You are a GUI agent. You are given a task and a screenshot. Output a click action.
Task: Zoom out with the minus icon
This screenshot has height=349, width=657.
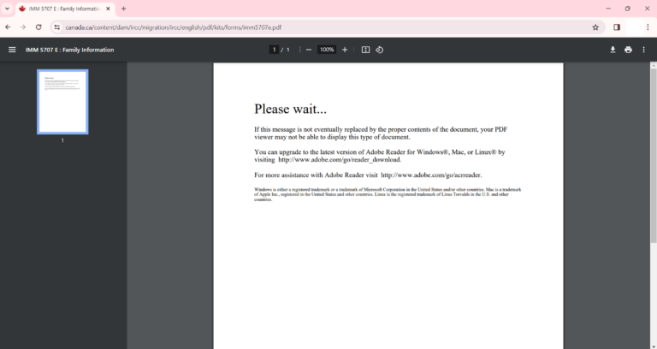(309, 50)
